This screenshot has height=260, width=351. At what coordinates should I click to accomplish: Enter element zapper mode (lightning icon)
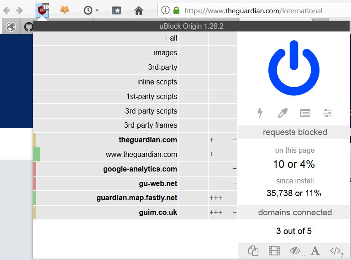[x=260, y=113]
